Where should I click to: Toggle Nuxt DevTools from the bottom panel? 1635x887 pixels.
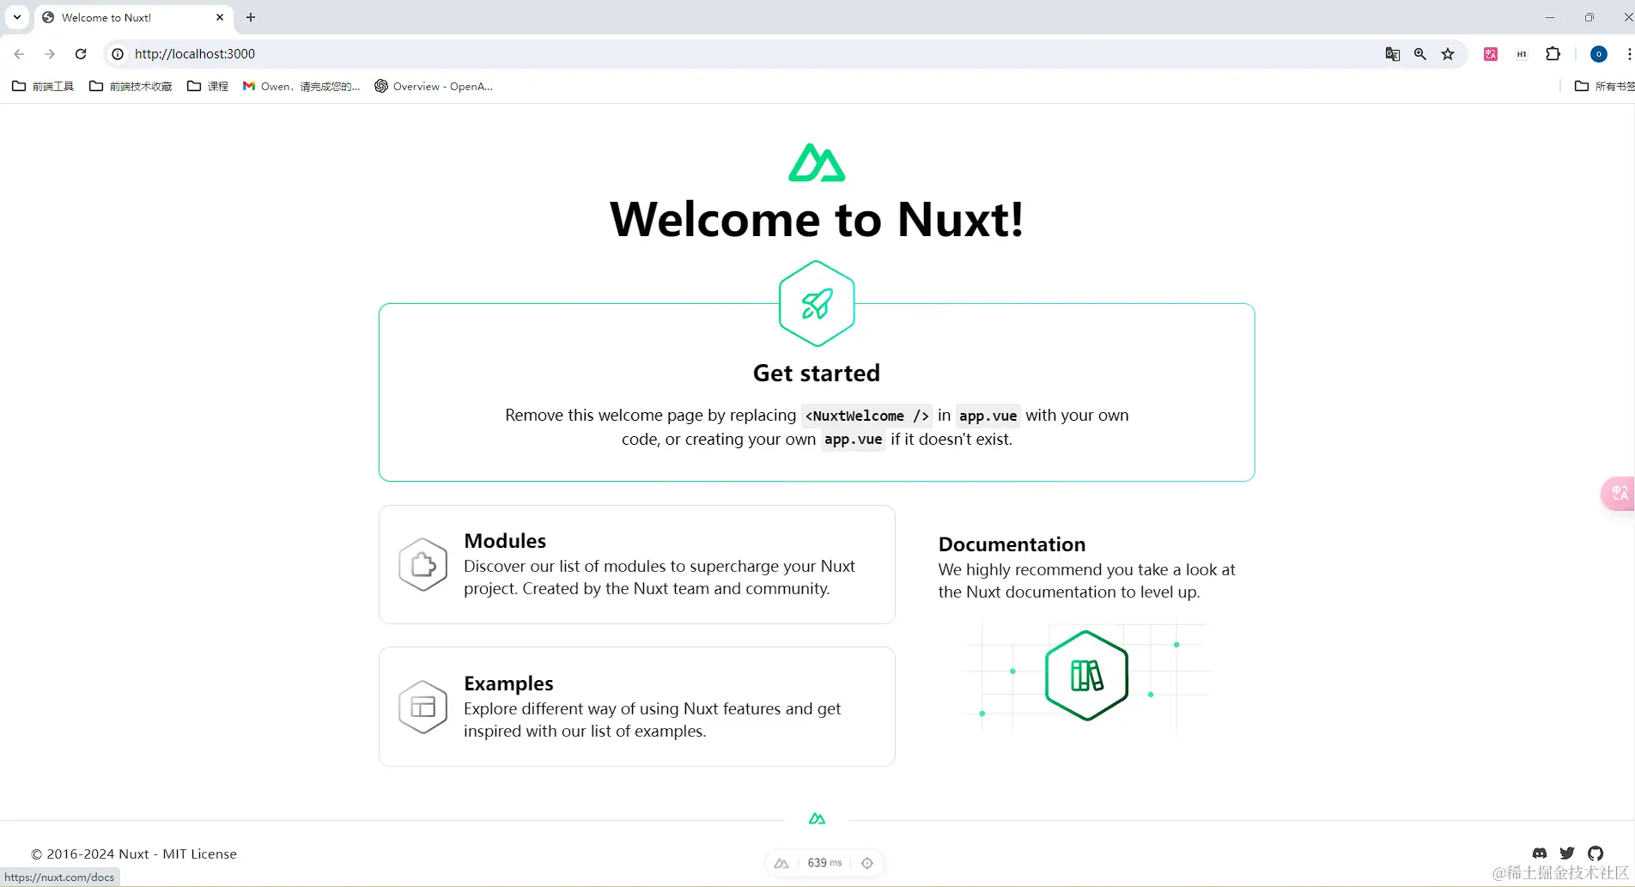781,863
